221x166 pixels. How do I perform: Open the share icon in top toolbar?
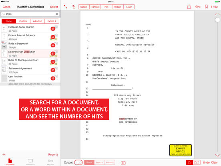[x=189, y=7]
